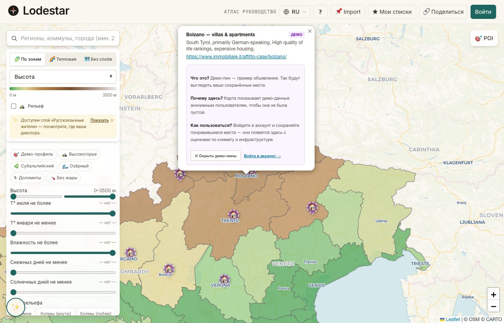The height and width of the screenshot is (323, 504).
Task: Click the CARINTHIA region label
Action: (424, 150)
